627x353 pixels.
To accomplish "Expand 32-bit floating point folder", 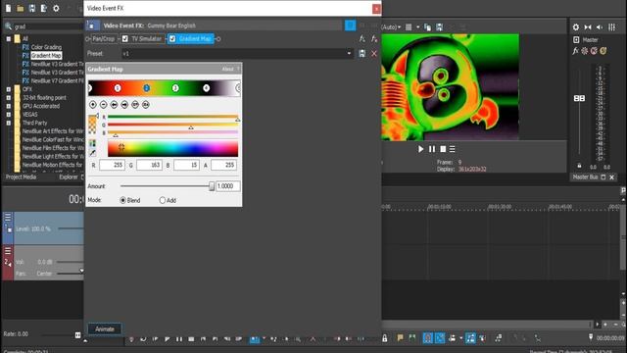I will click(x=9, y=98).
